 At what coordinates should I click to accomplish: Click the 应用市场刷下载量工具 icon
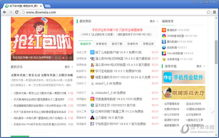(x=92, y=111)
